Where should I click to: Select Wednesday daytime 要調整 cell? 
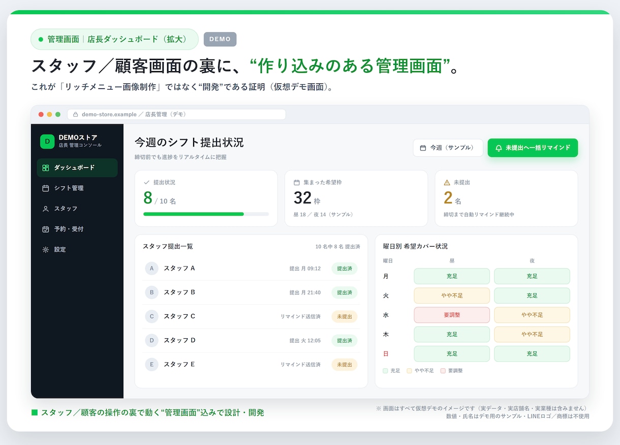[452, 315]
